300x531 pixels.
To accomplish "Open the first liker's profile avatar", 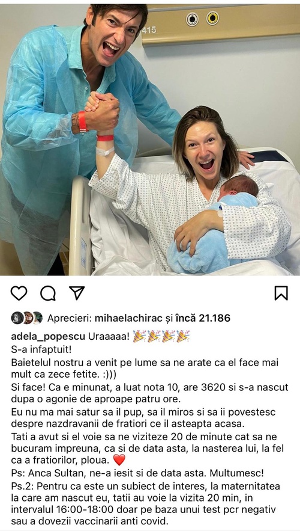I will [17, 318].
